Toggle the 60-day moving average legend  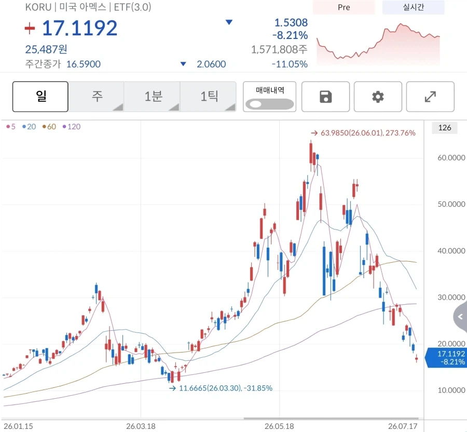tap(49, 127)
